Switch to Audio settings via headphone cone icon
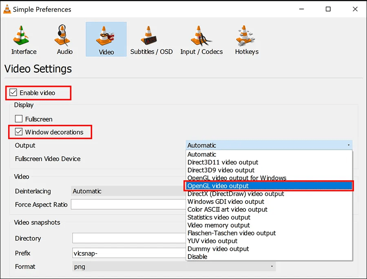 pos(64,39)
